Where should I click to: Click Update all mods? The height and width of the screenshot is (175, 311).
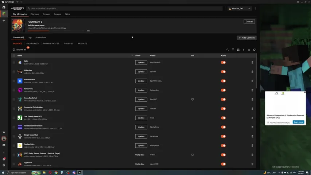pyautogui.click(x=19, y=50)
